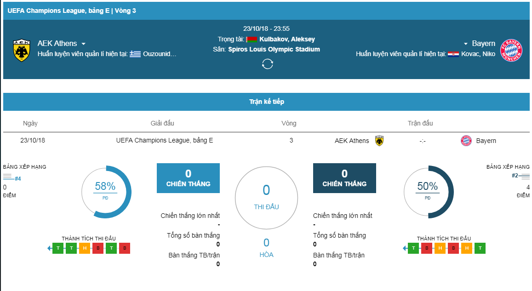Open the Trận kế tiếp section header

pos(266,102)
